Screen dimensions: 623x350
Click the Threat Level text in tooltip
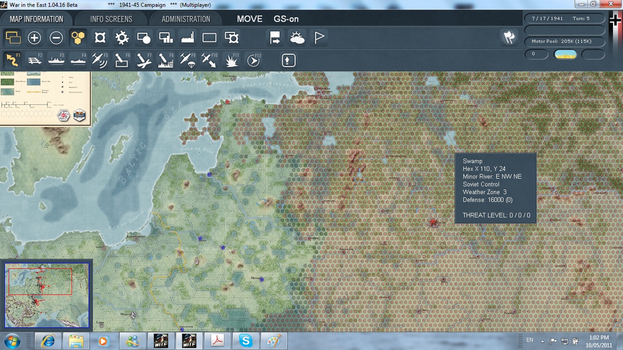pyautogui.click(x=496, y=215)
